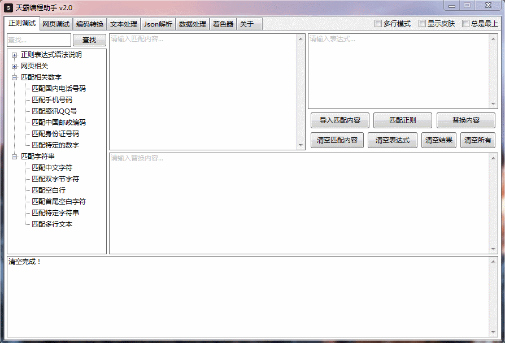
Task: Click the 清空结果 button
Action: click(439, 140)
